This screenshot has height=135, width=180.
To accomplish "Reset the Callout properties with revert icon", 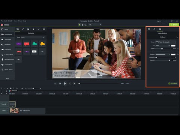I will [177, 37].
